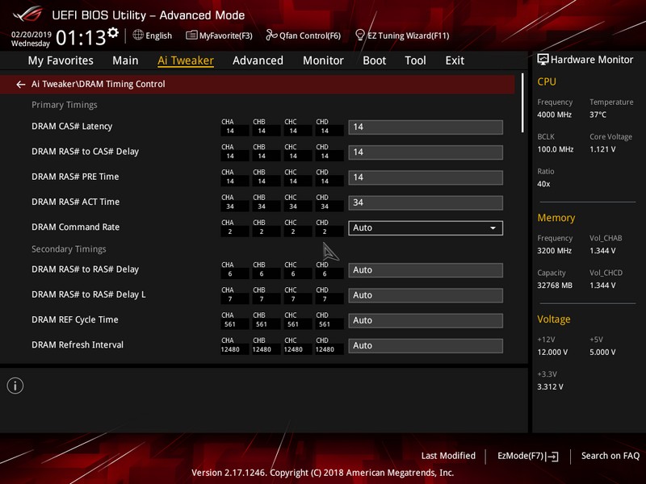Select the My Favorites tab
Screen dimensions: 646x484
[61, 60]
